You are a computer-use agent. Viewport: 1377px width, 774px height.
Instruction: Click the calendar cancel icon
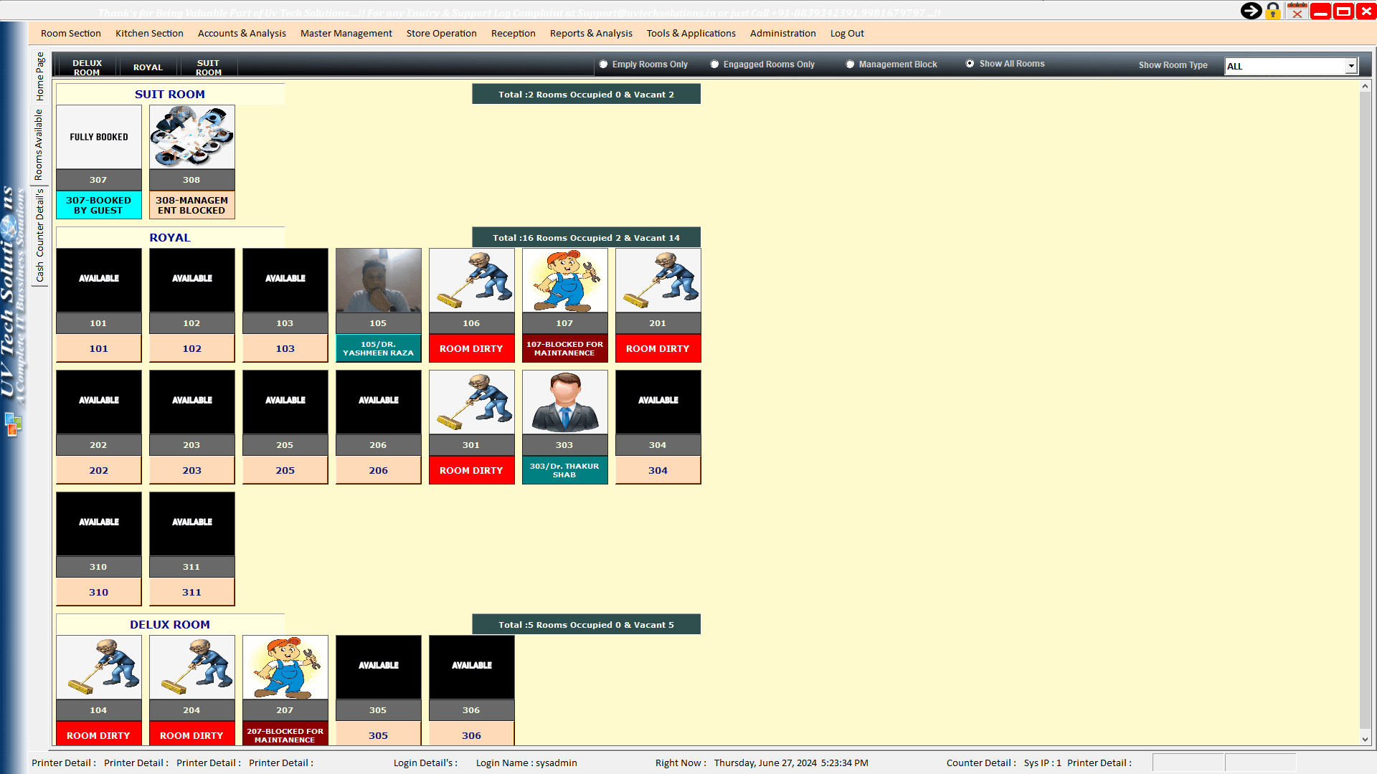coord(1297,11)
